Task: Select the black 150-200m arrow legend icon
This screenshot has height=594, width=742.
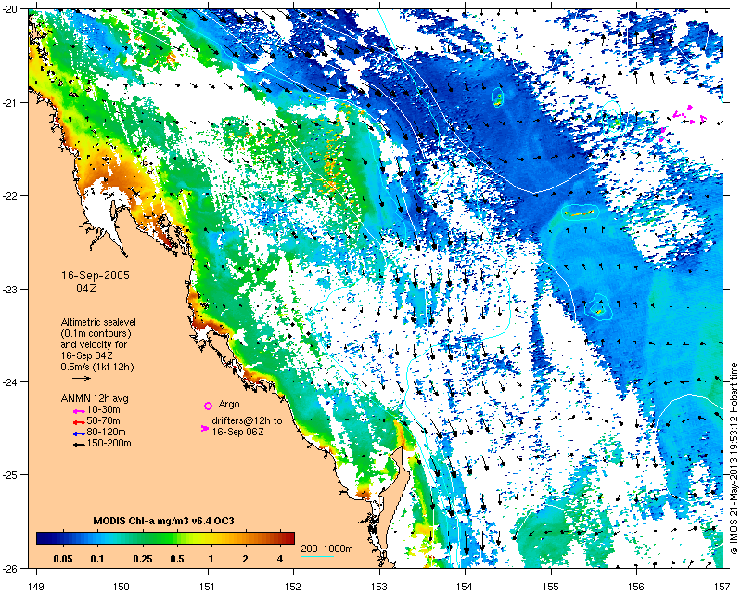Action: [79, 445]
